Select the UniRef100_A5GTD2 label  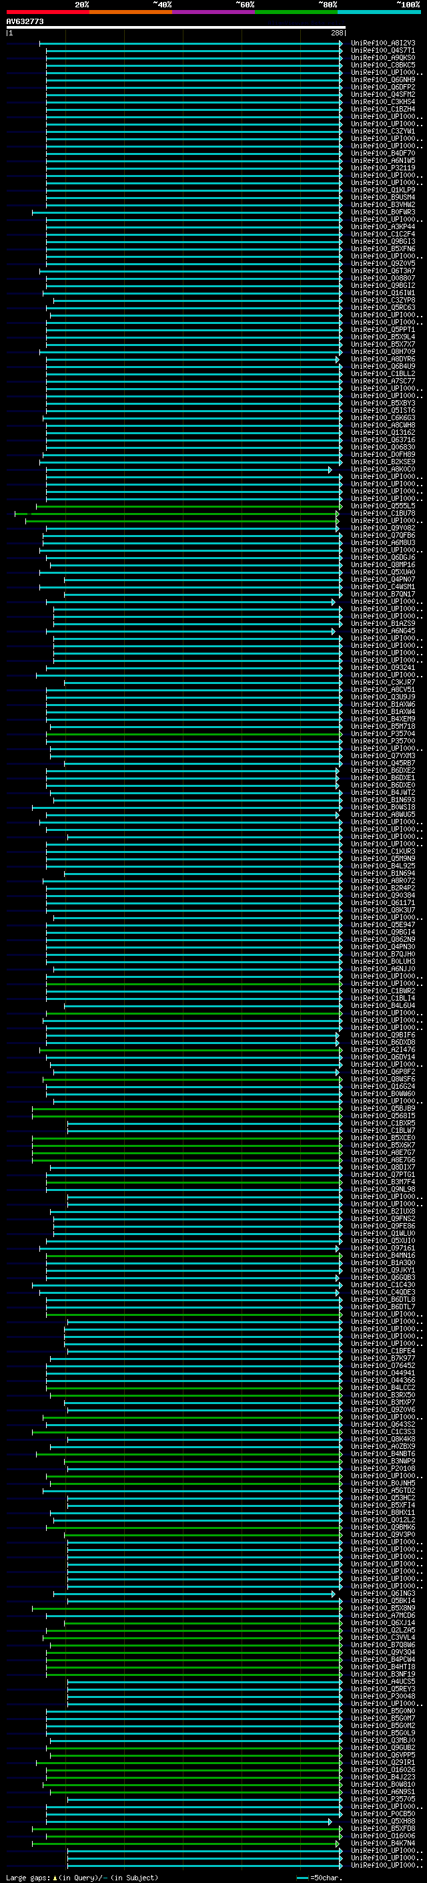tap(383, 1490)
